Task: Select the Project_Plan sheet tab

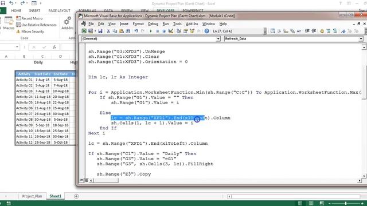Action: coord(32,196)
